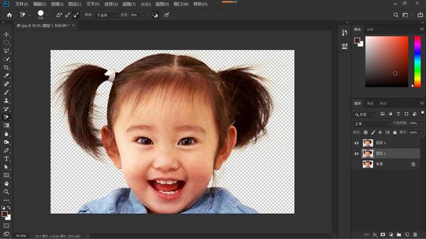The width and height of the screenshot is (426, 239).
Task: Select the Elliptical Marquee tool
Action: pos(6,42)
